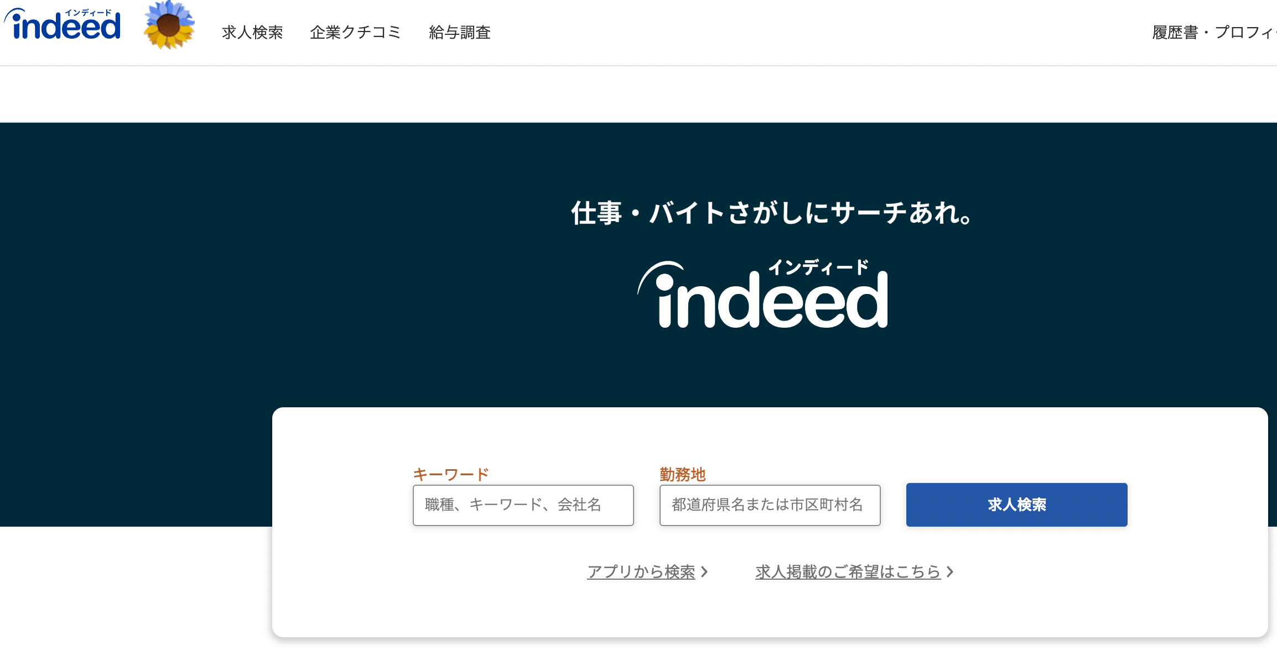Click the chevron after アプリから検索

click(704, 571)
